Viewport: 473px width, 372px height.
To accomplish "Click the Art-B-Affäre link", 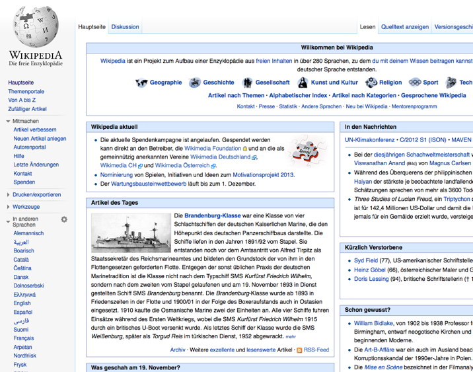I will click(379, 350).
